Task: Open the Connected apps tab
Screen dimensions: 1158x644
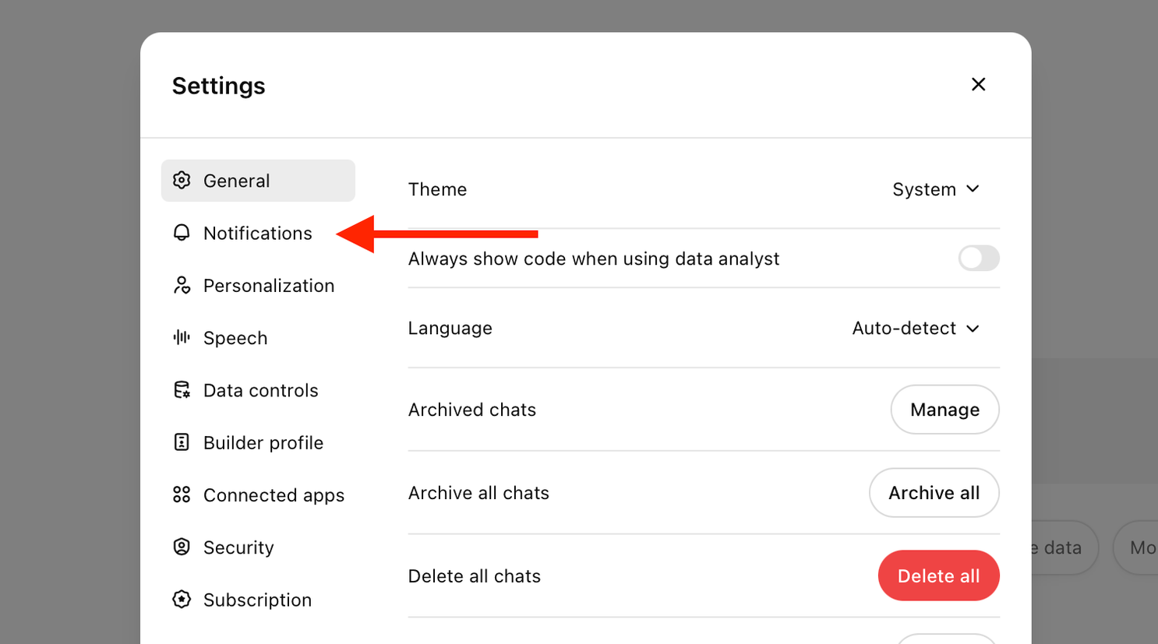Action: [258, 494]
